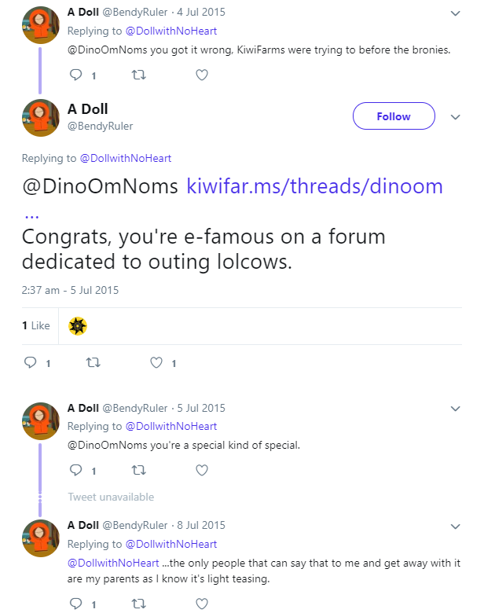The width and height of the screenshot is (484, 613).
Task: Retweet the 'special kind of special' tweet
Action: pyautogui.click(x=138, y=470)
